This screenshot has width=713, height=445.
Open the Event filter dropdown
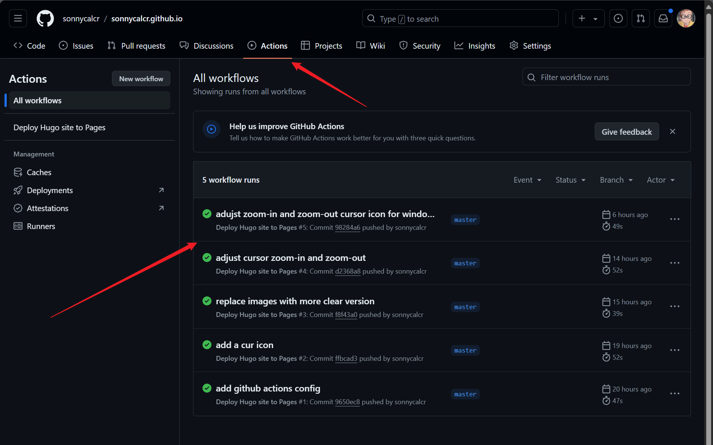point(527,180)
